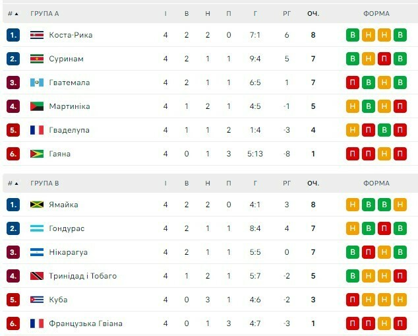Click the Jamaica flag icon
Image resolution: width=418 pixels, height=336 pixels.
pos(37,205)
